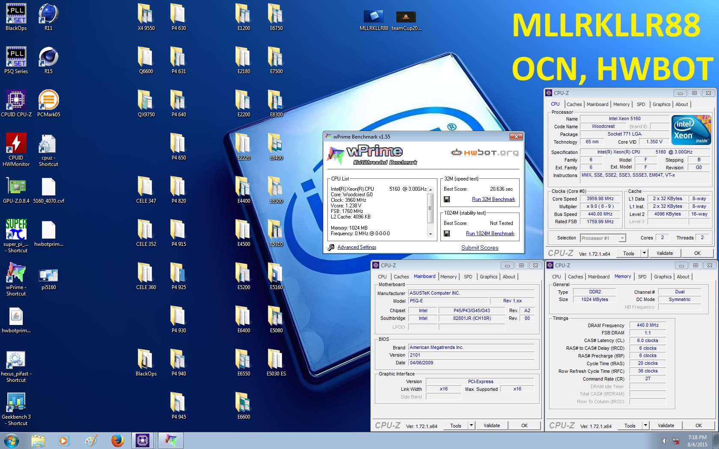This screenshot has height=449, width=719.
Task: Open the Q6600 folder
Action: click(146, 57)
